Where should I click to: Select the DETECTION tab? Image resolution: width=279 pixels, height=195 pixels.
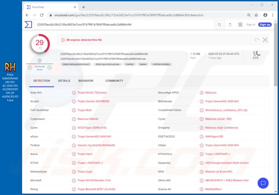tap(42, 81)
